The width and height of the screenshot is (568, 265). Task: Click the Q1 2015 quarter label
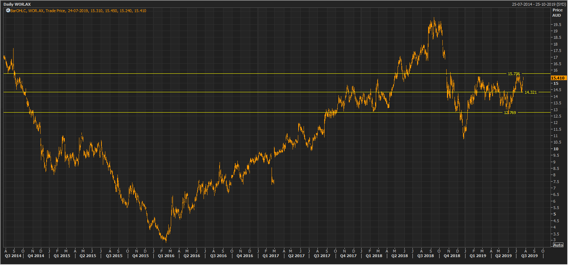(62, 256)
